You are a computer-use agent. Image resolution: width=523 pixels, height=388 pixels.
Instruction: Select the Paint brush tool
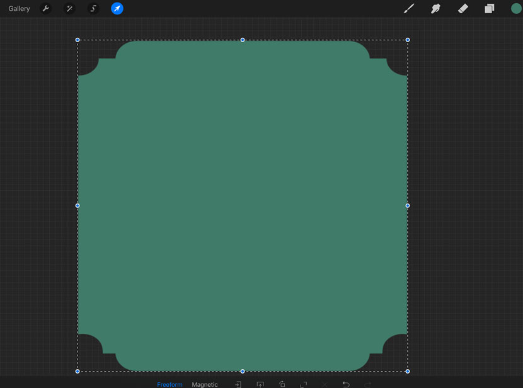pos(408,8)
